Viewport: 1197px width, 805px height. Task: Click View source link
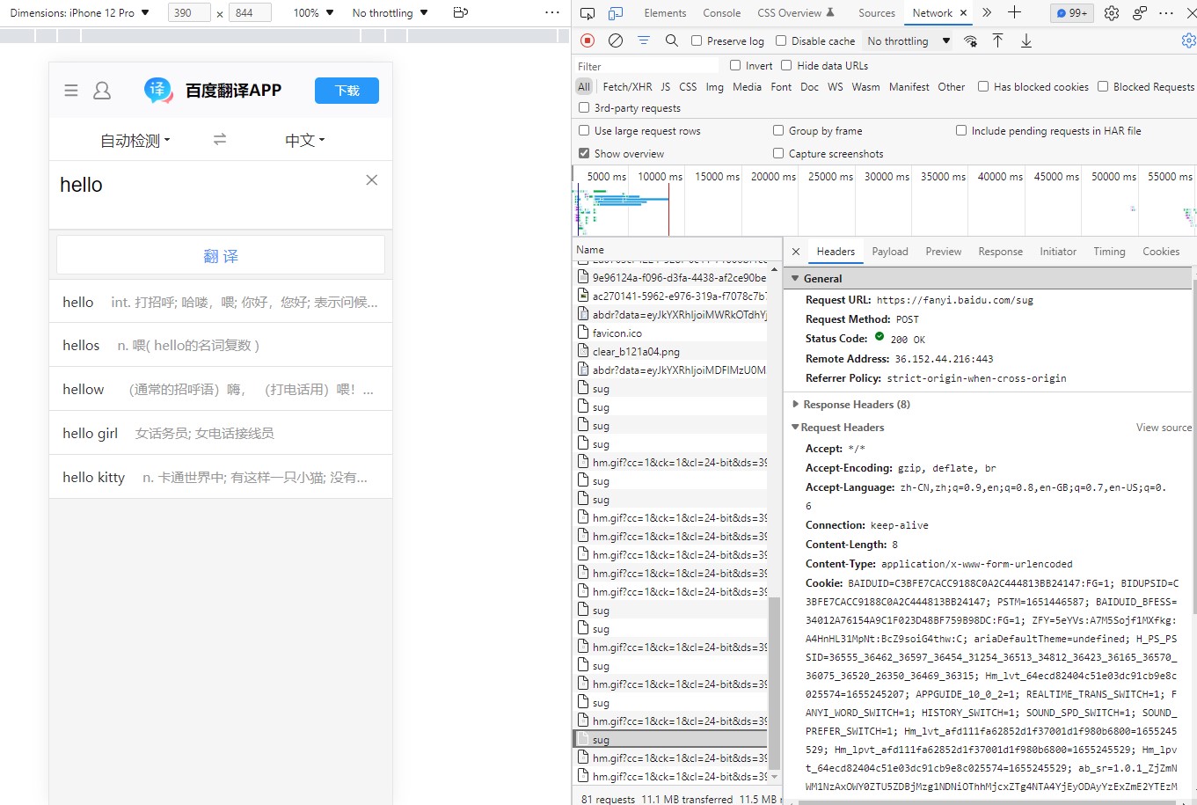click(1164, 428)
